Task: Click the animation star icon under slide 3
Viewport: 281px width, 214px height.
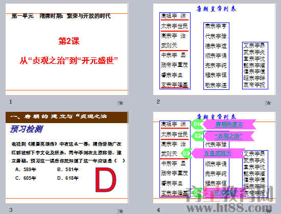Action: tap(121, 211)
